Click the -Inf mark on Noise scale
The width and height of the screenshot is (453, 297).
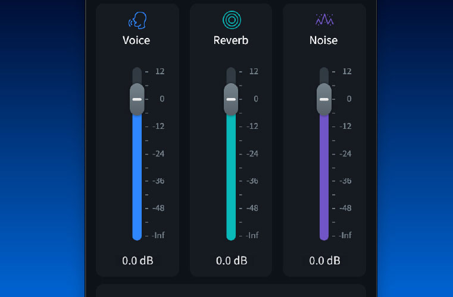click(x=345, y=235)
